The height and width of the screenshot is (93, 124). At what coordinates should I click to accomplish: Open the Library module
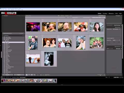99,13
